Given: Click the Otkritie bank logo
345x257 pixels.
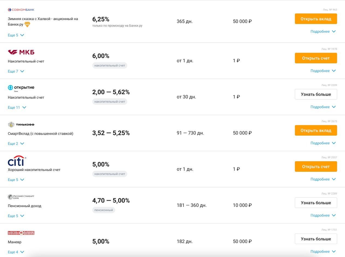Looking at the screenshot, I should 21,88.
